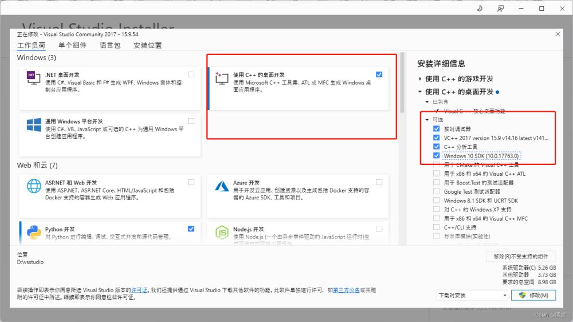Check Visual C++ ATL for x86 and x64
573x322 pixels.
[x=436, y=174]
